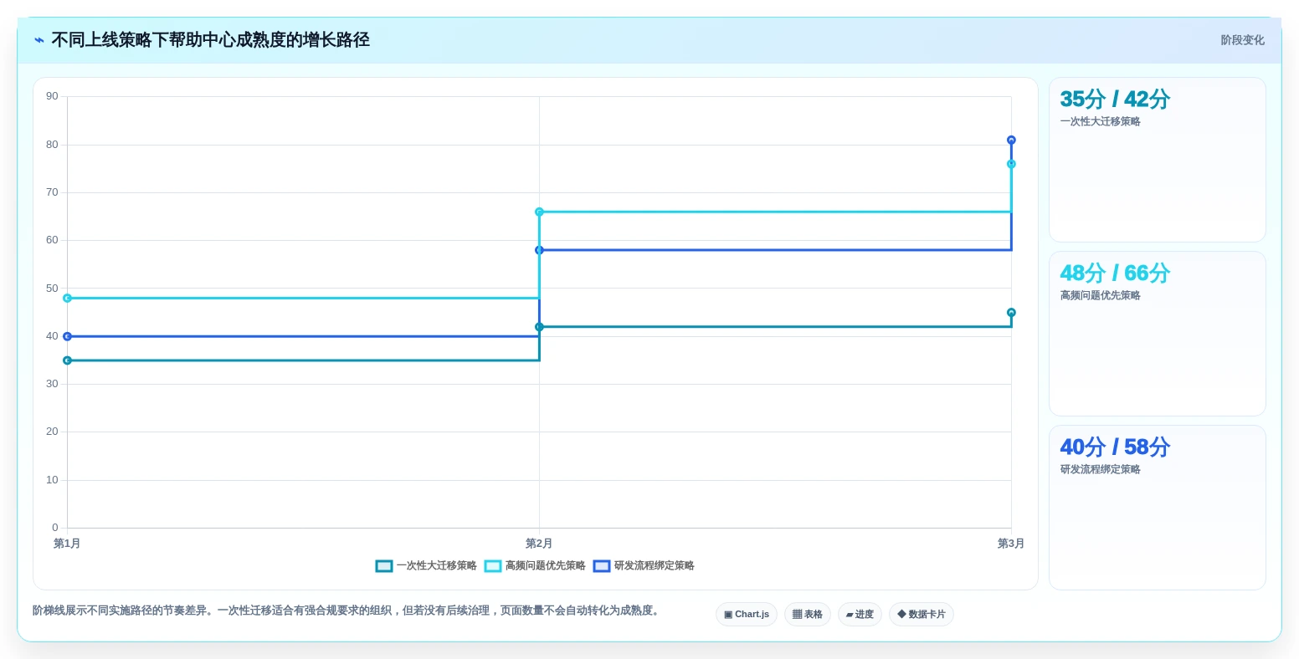
Task: Click the 第3月 data point at 81
Action: (1011, 140)
